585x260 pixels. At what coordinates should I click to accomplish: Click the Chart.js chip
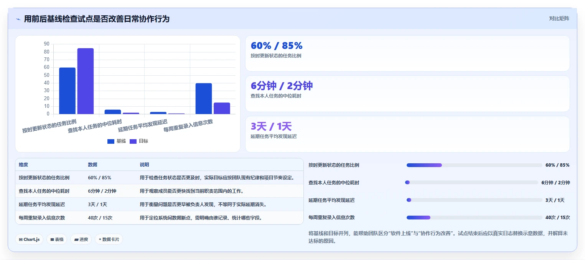(x=29, y=239)
